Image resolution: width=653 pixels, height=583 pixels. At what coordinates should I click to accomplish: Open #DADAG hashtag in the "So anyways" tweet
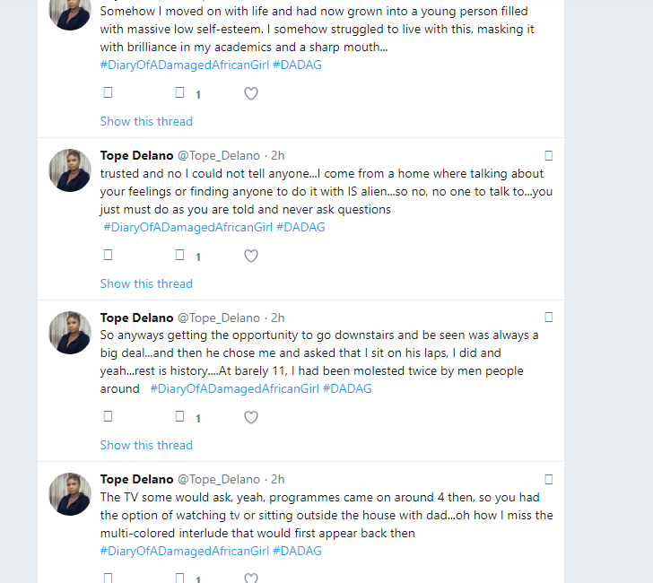[347, 388]
